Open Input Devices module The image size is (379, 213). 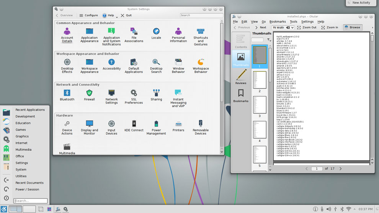point(111,128)
